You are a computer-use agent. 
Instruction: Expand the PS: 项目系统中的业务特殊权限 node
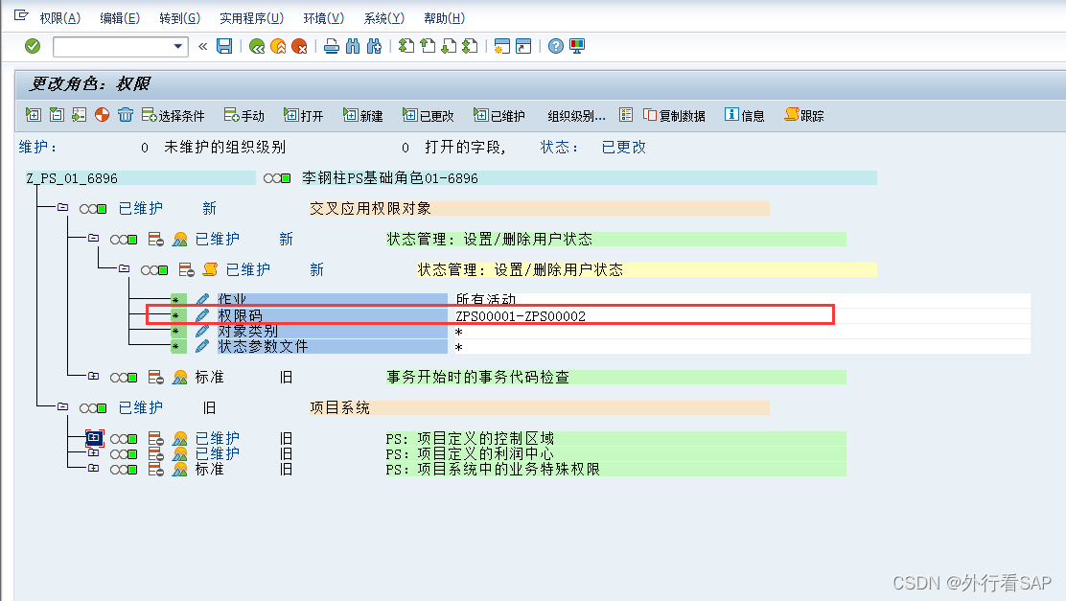(x=93, y=468)
